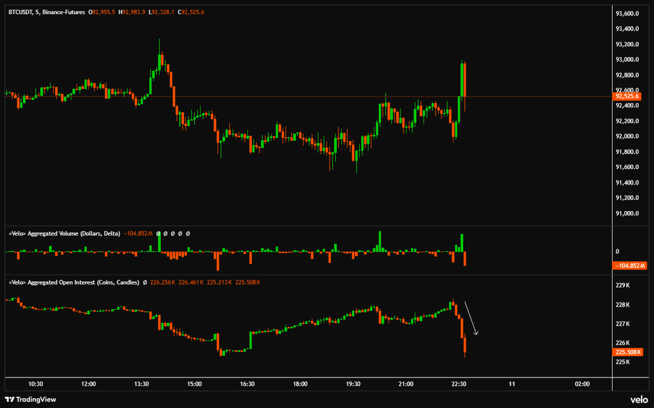Click the 229K open interest scale label
Viewport: 654px width, 408px height.
(622, 286)
